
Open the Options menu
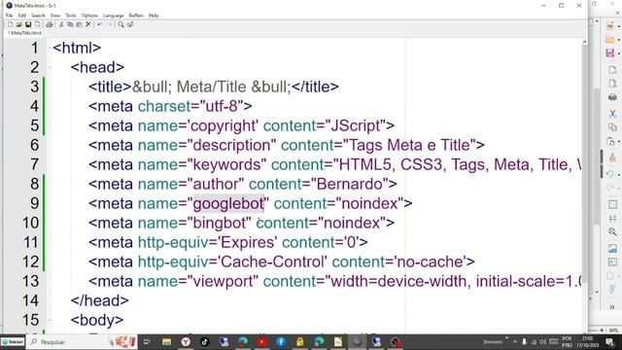[x=89, y=16]
